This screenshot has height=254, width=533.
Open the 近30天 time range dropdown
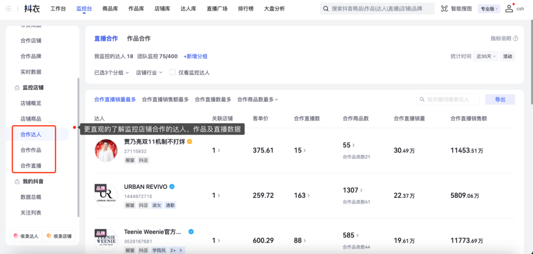pos(485,56)
